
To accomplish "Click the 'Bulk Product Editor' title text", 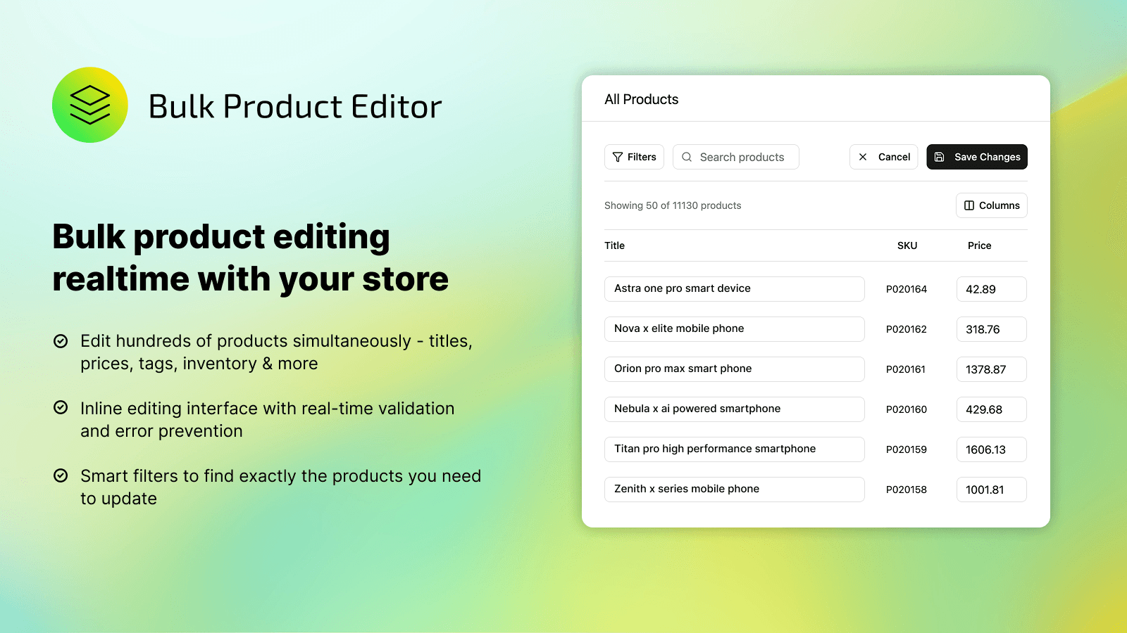I will 295,106.
